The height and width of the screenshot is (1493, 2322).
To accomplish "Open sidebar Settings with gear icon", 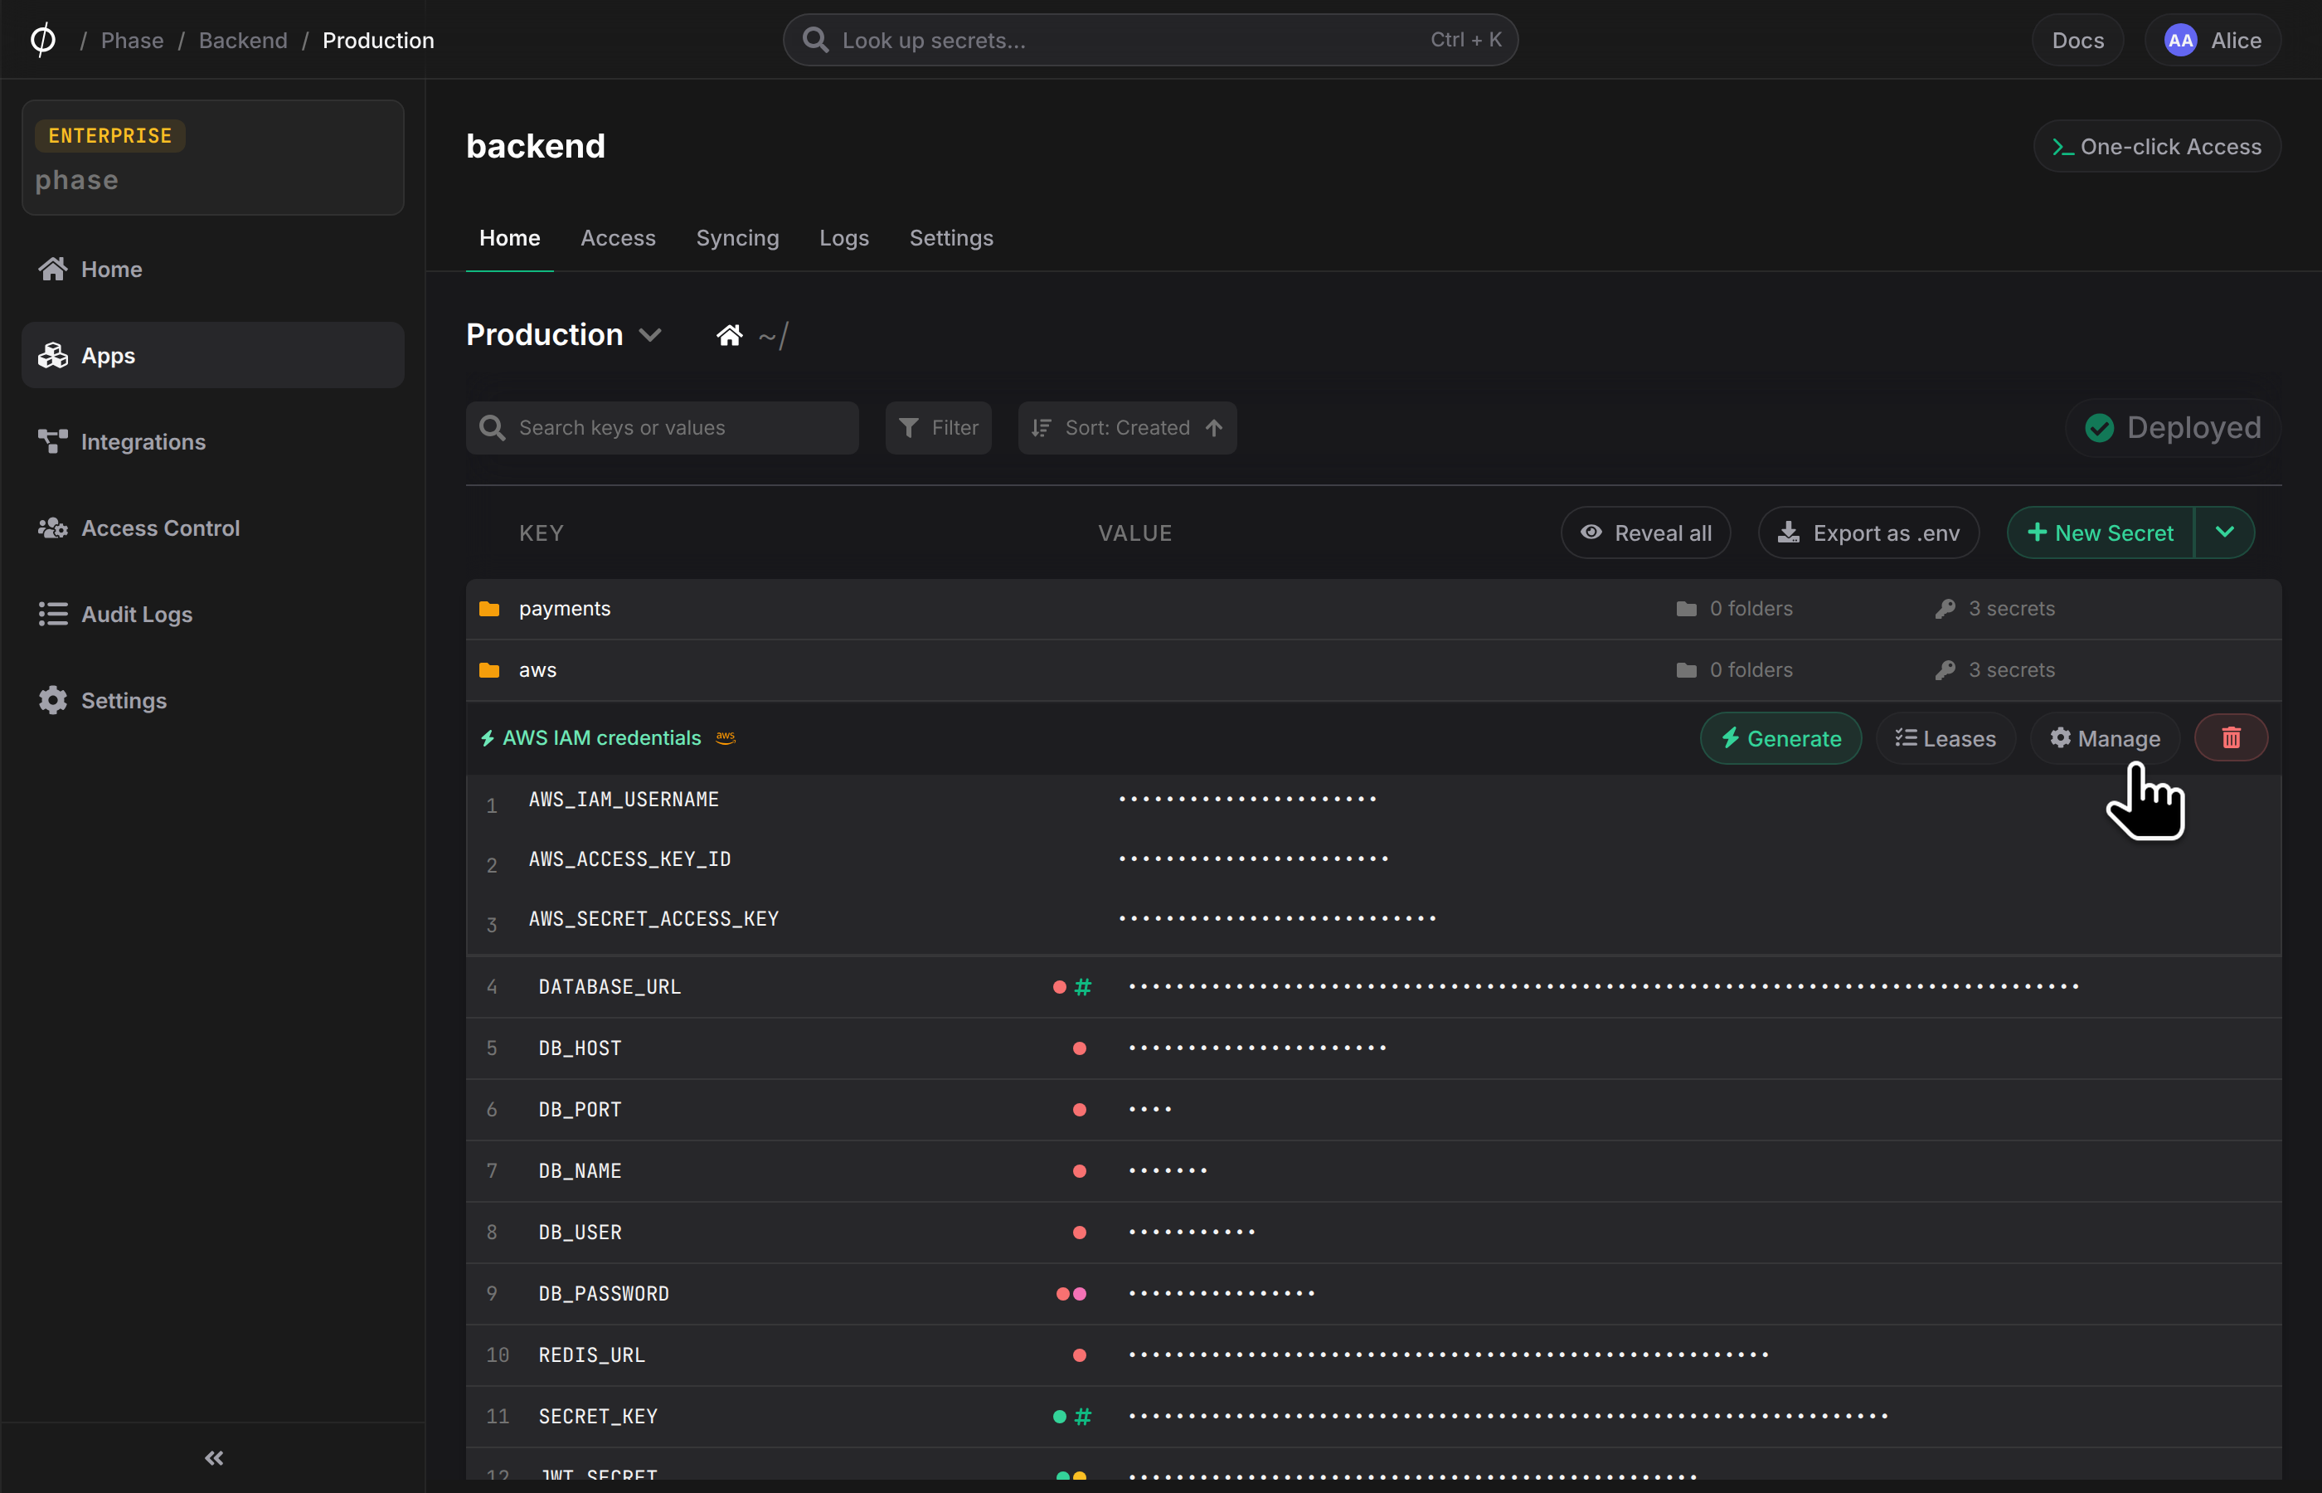I will point(212,700).
